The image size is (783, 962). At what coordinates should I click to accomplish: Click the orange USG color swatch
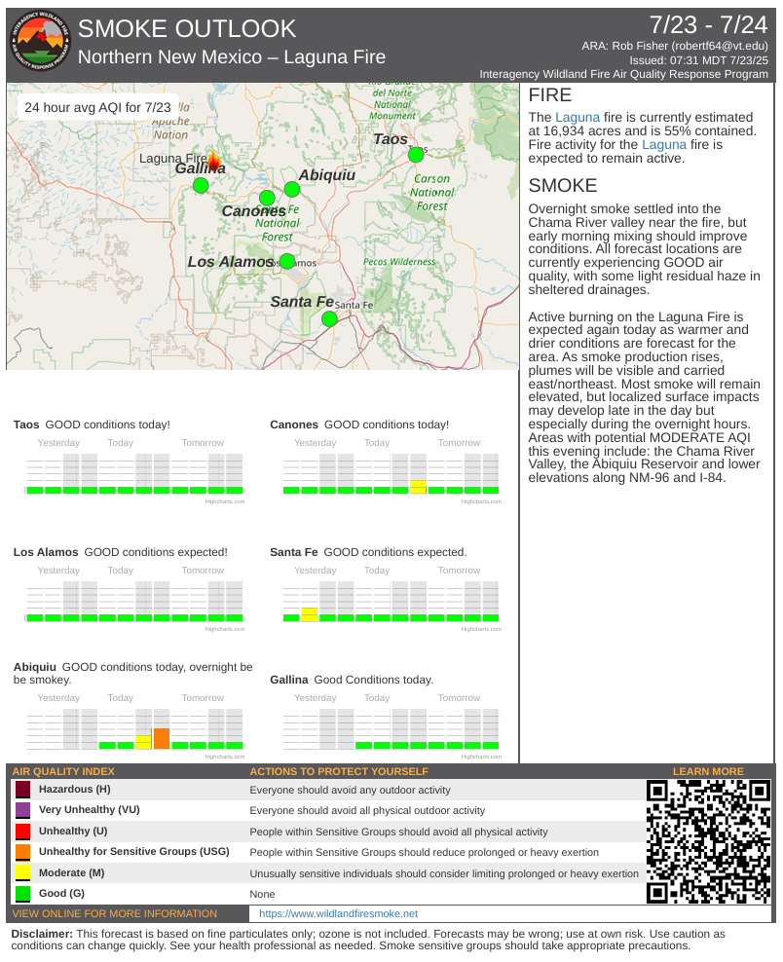[23, 852]
